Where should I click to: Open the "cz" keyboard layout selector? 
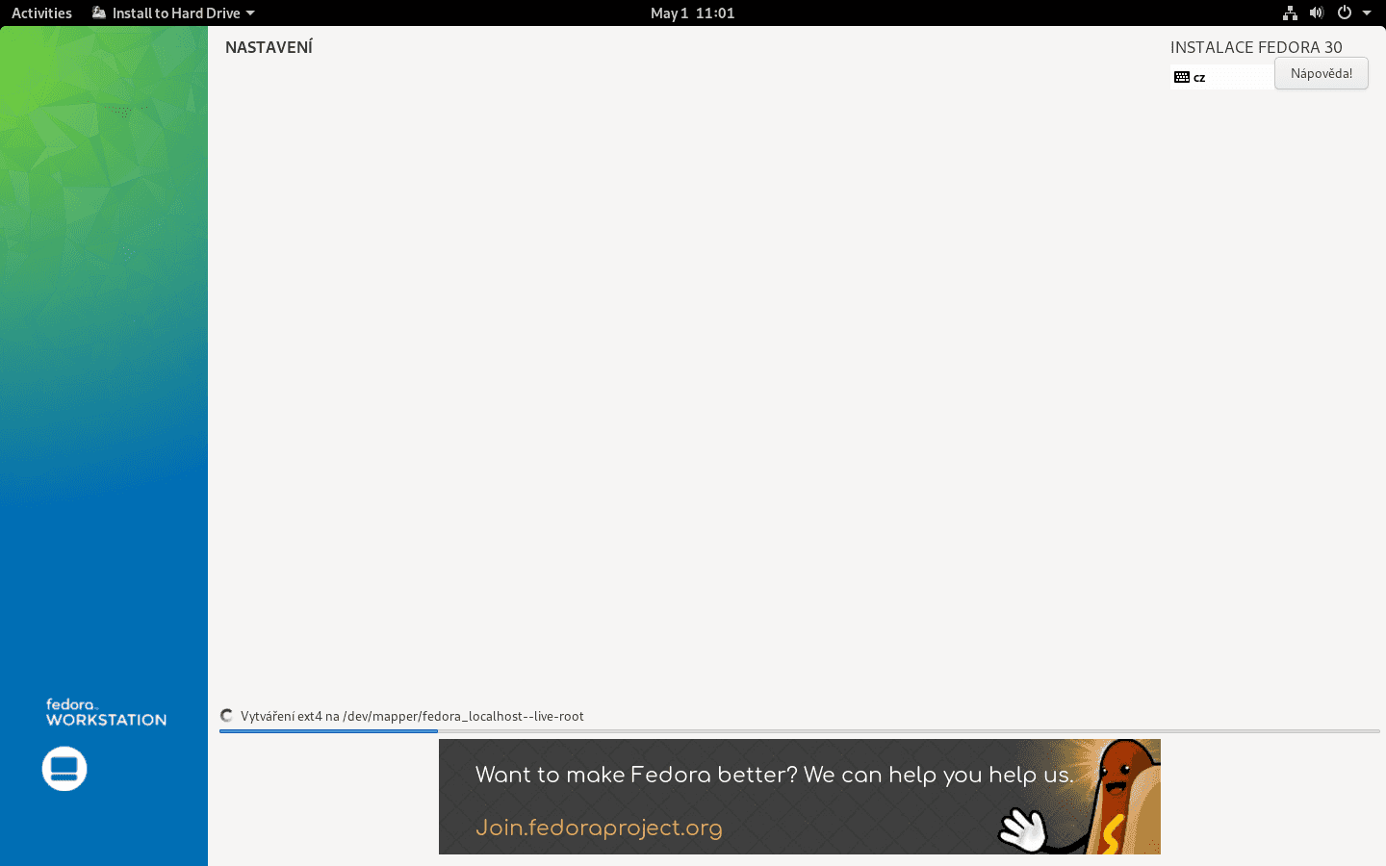tap(1220, 76)
